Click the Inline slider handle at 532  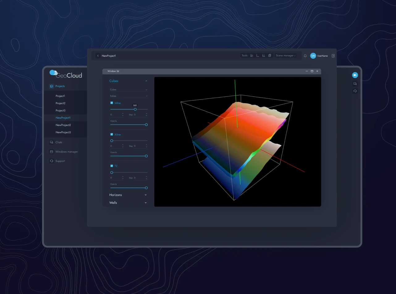(135, 109)
